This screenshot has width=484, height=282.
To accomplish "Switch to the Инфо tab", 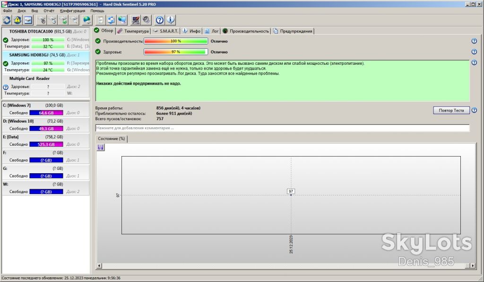I will pyautogui.click(x=192, y=31).
